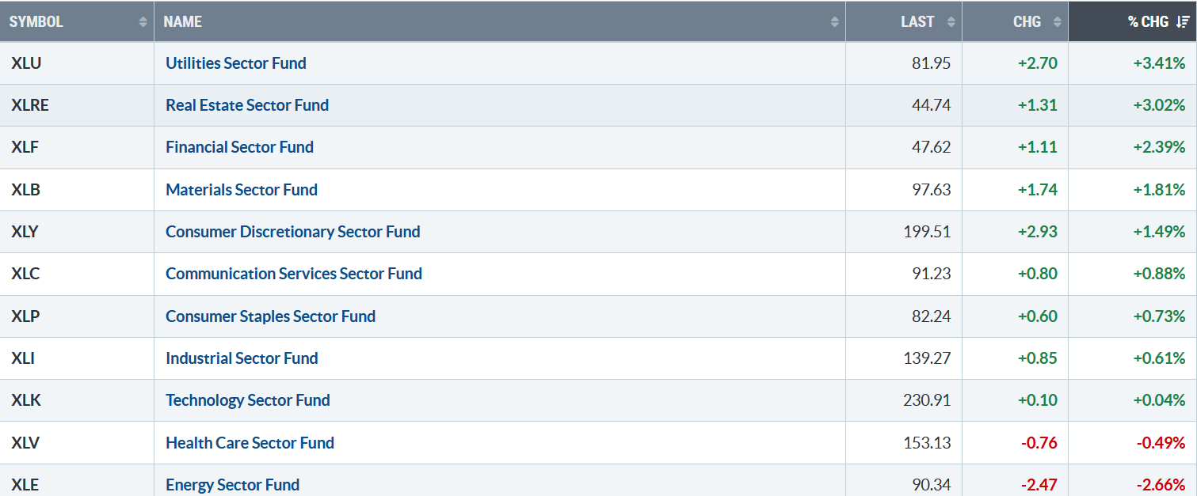Open the Health Care Sector Fund link
The image size is (1197, 496).
pos(250,443)
